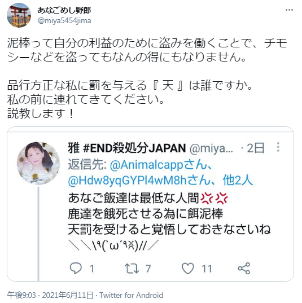Click the retweet count 7
302x303 pixels.
click(148, 269)
